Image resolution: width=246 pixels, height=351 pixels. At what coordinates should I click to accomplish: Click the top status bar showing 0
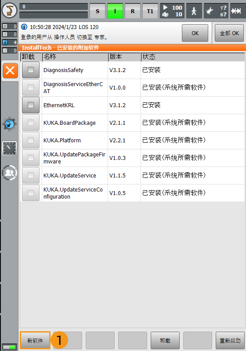point(54,7)
